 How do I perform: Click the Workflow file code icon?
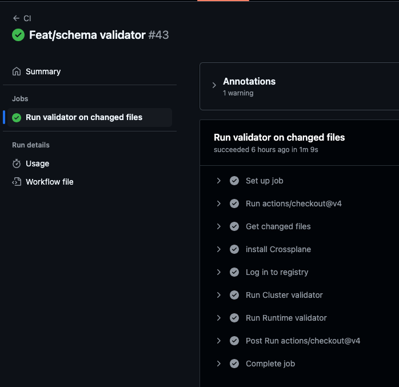(x=17, y=182)
